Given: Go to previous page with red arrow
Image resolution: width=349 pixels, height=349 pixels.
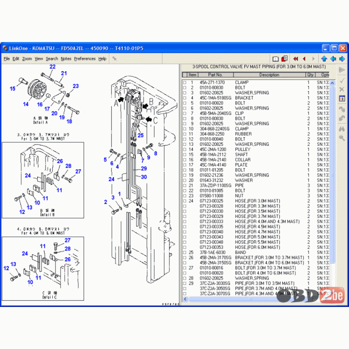Looking at the screenshot, I should pos(304,59).
